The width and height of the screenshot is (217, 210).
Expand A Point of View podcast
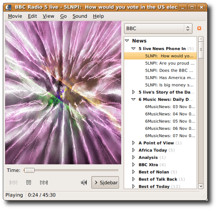pos(133,143)
